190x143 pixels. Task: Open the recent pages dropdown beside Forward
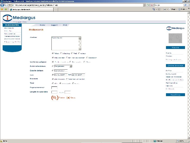pyautogui.click(x=10, y=5)
